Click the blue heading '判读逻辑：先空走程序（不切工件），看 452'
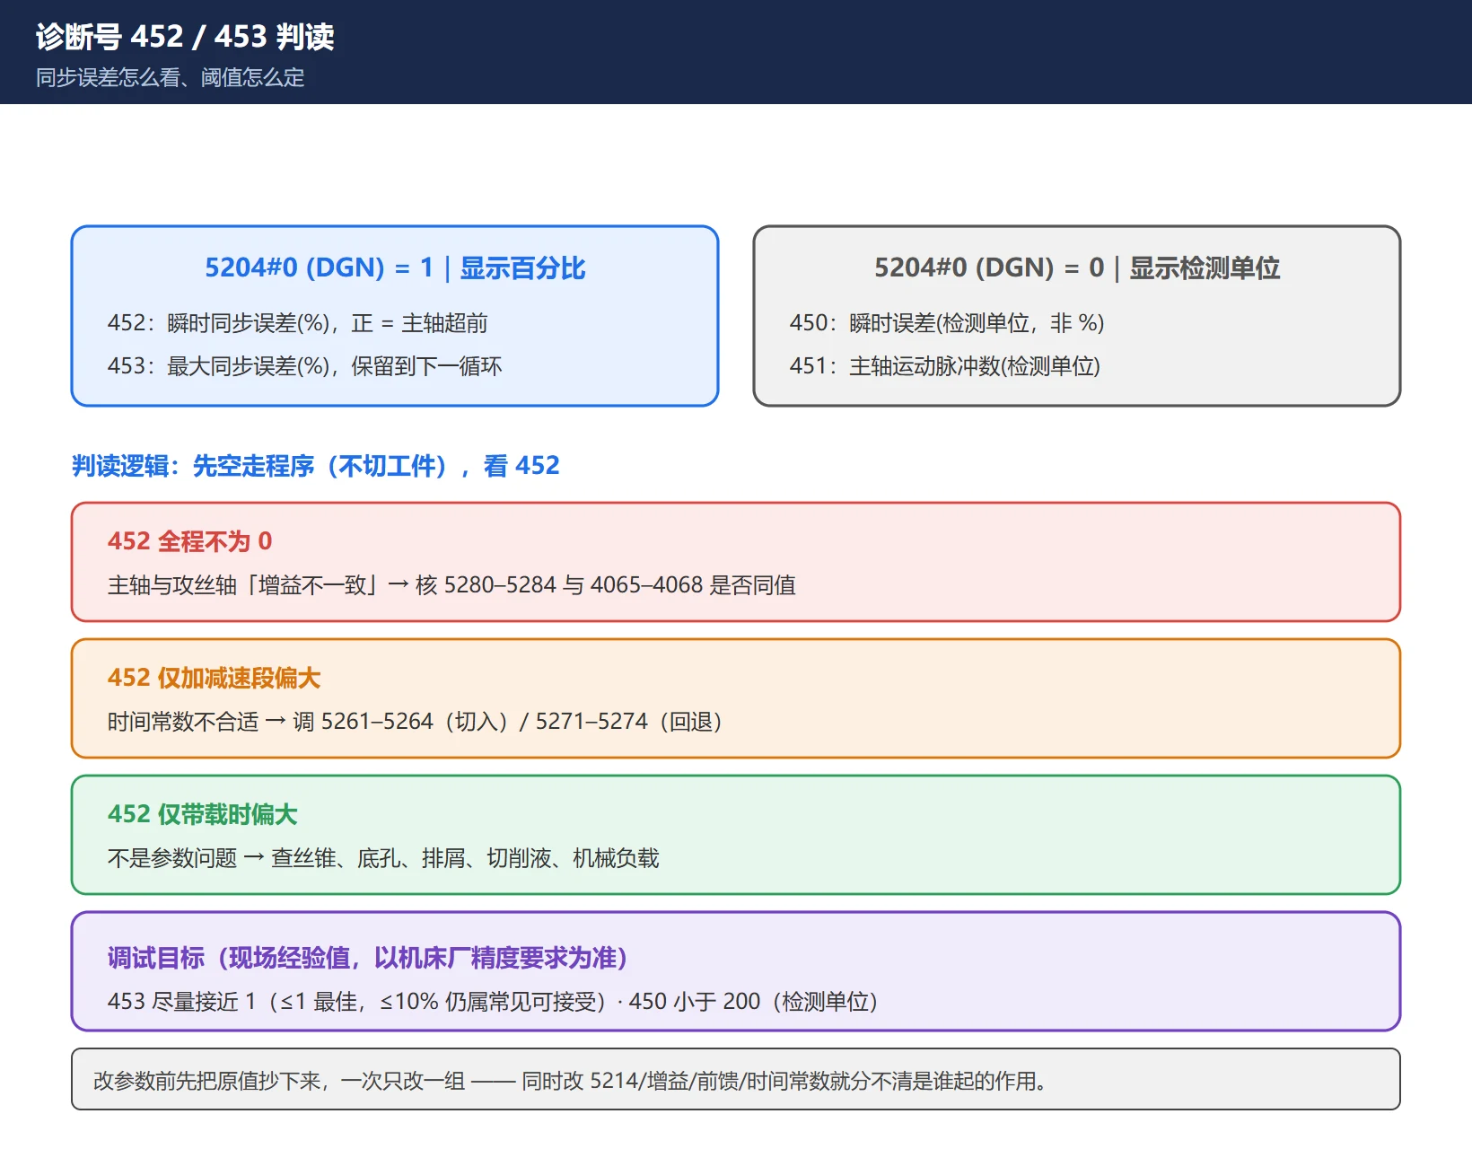Viewport: 1472px width, 1149px height. pos(316,466)
